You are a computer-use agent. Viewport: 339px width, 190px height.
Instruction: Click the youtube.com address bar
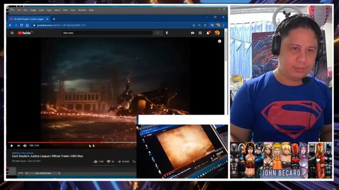(112, 25)
